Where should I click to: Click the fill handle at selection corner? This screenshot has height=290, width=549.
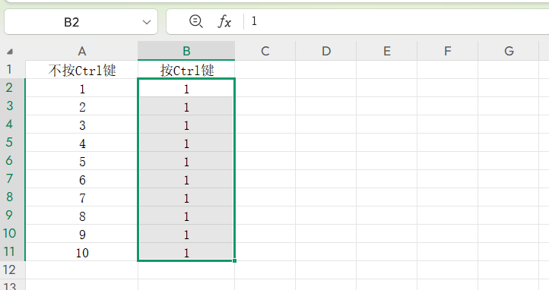pos(234,260)
